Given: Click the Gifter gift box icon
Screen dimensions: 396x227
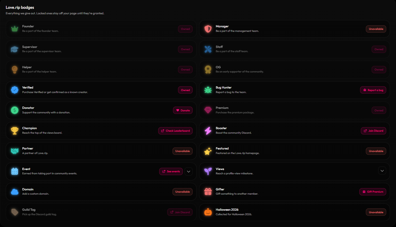Looking at the screenshot, I should (208, 192).
